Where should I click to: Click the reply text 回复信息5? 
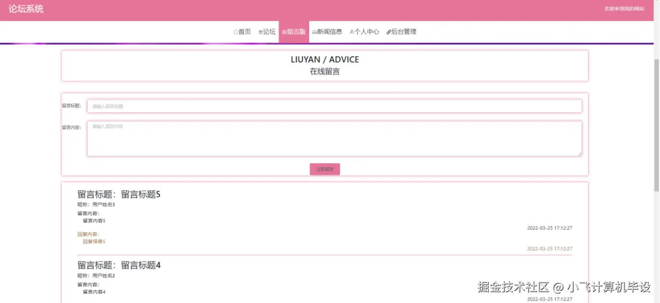coord(94,242)
